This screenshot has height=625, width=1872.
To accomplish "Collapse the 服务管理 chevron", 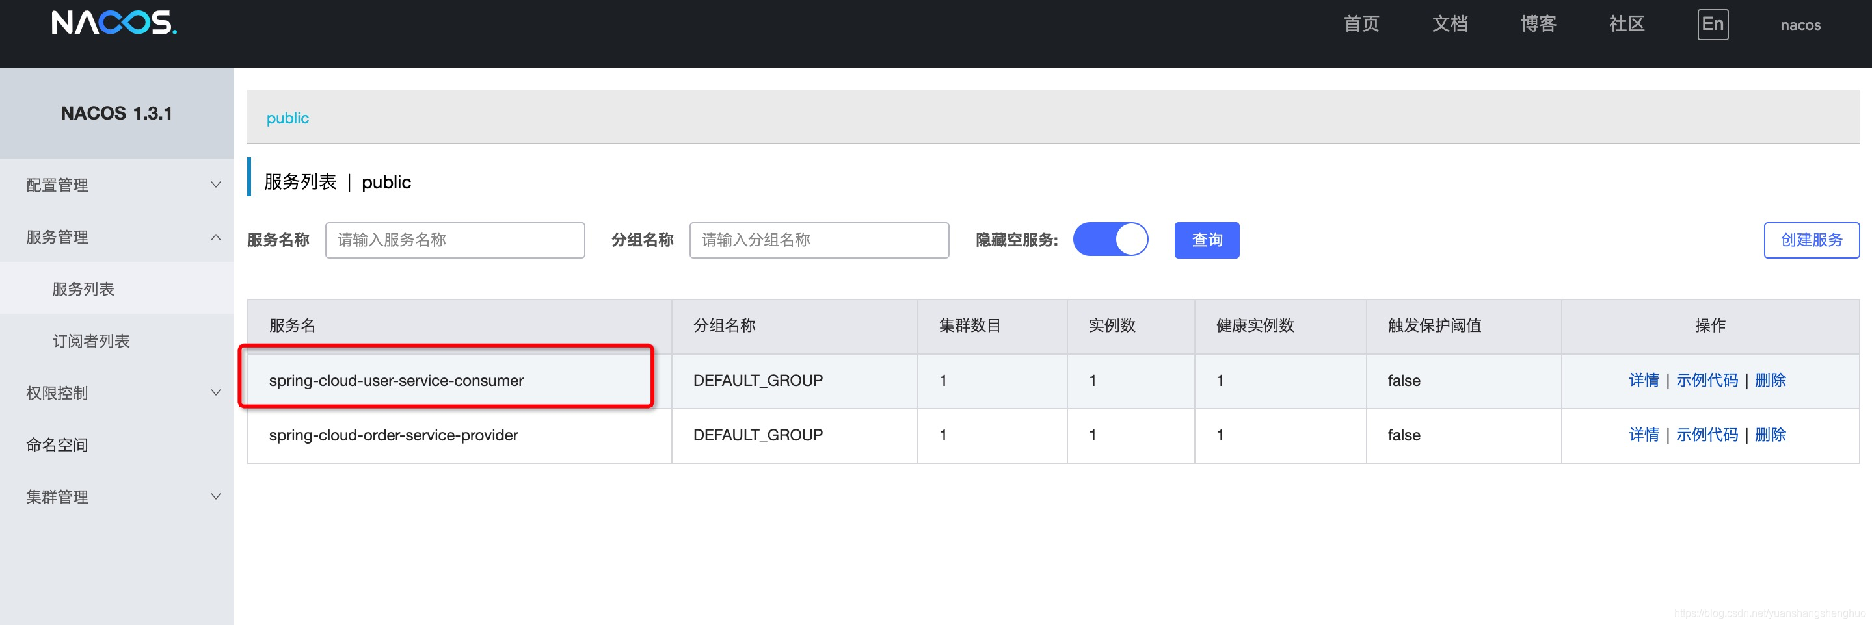I will 216,237.
